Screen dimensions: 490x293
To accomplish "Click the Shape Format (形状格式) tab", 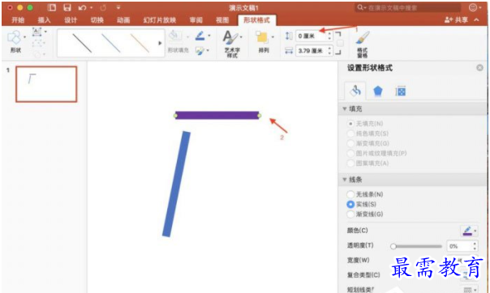I will pos(256,20).
